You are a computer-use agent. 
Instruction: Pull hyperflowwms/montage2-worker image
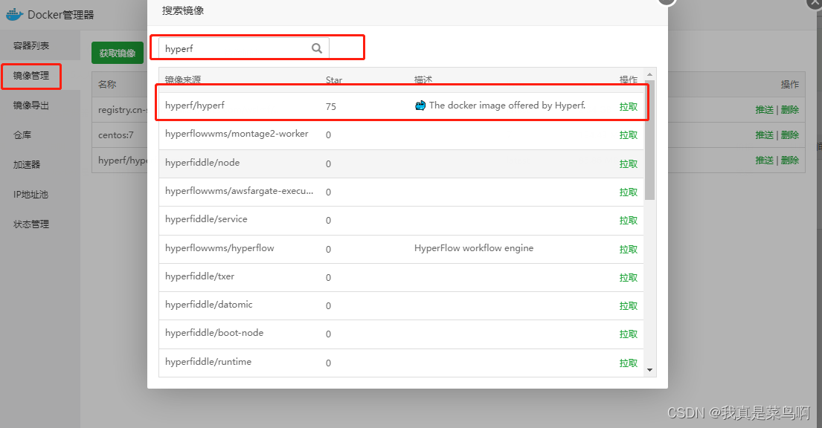[x=628, y=134]
